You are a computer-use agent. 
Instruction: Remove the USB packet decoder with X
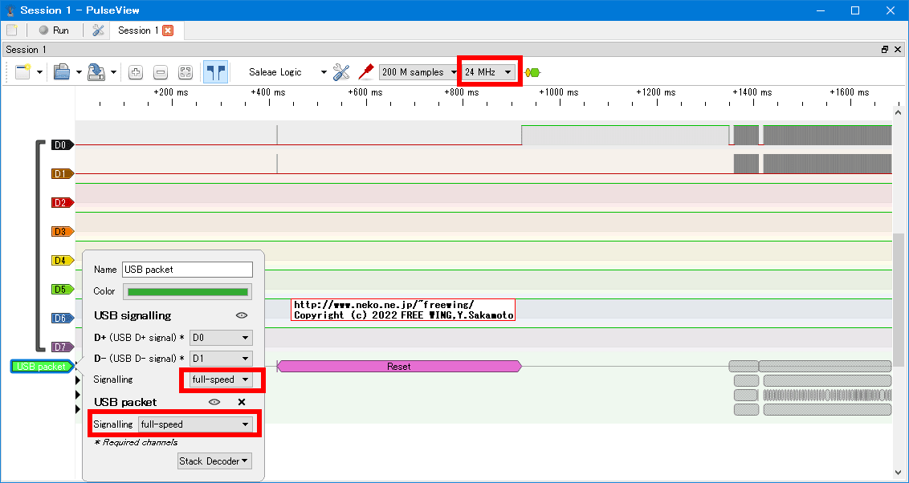click(x=241, y=402)
